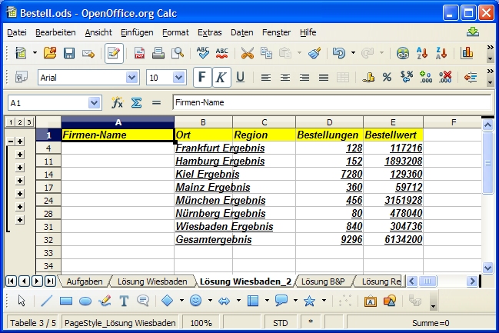
Task: Open the Format menu
Action: [175, 32]
